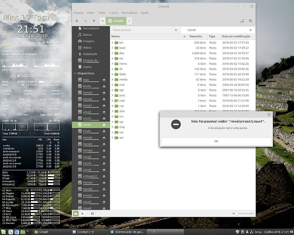Expand the bin folder row
Image resolution: width=294 pixels, height=235 pixels.
(112, 43)
